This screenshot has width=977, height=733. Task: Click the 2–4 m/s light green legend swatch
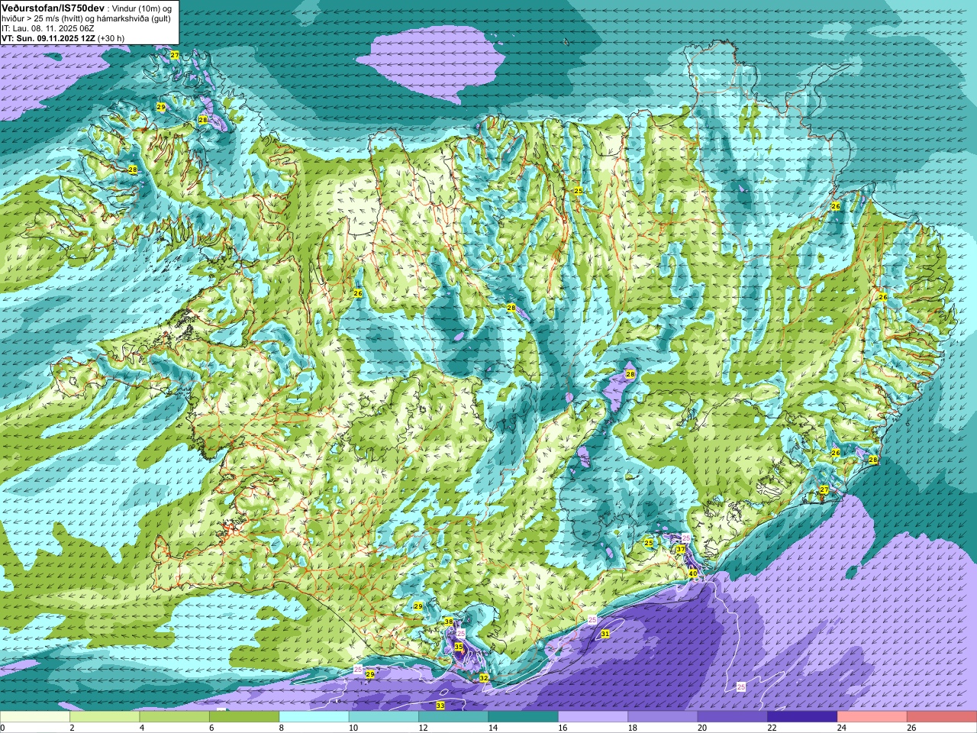[x=105, y=717]
